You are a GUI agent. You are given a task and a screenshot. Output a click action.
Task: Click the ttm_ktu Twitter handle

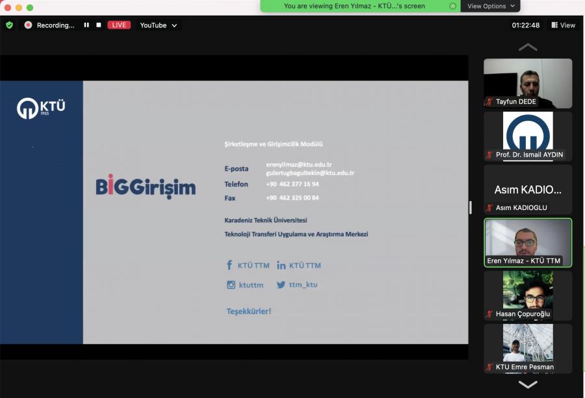tap(304, 284)
